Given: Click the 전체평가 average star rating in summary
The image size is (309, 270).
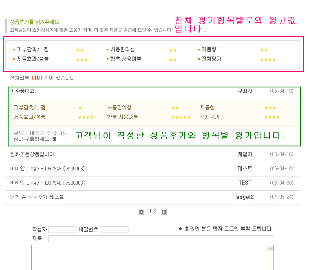Looking at the screenshot, I should click(x=268, y=59).
